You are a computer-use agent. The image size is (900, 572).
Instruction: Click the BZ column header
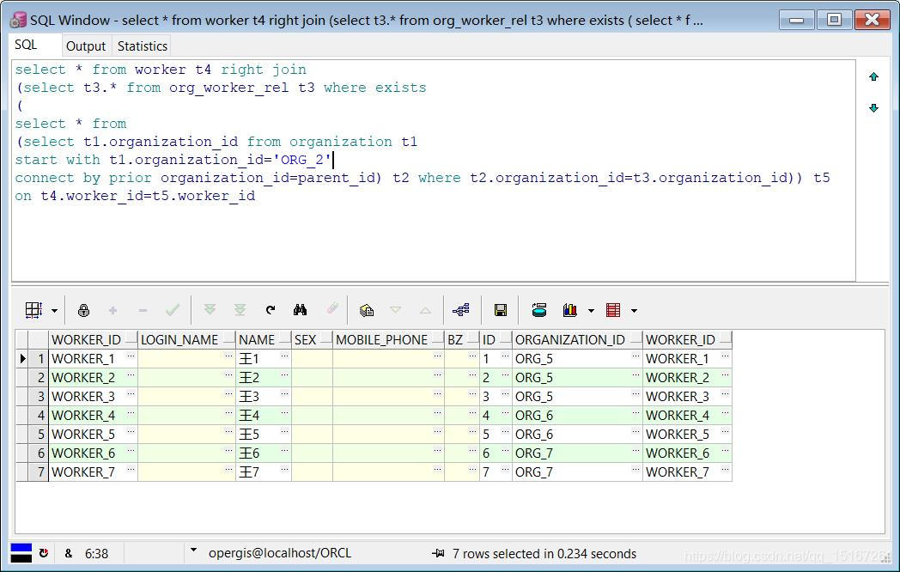pyautogui.click(x=462, y=340)
